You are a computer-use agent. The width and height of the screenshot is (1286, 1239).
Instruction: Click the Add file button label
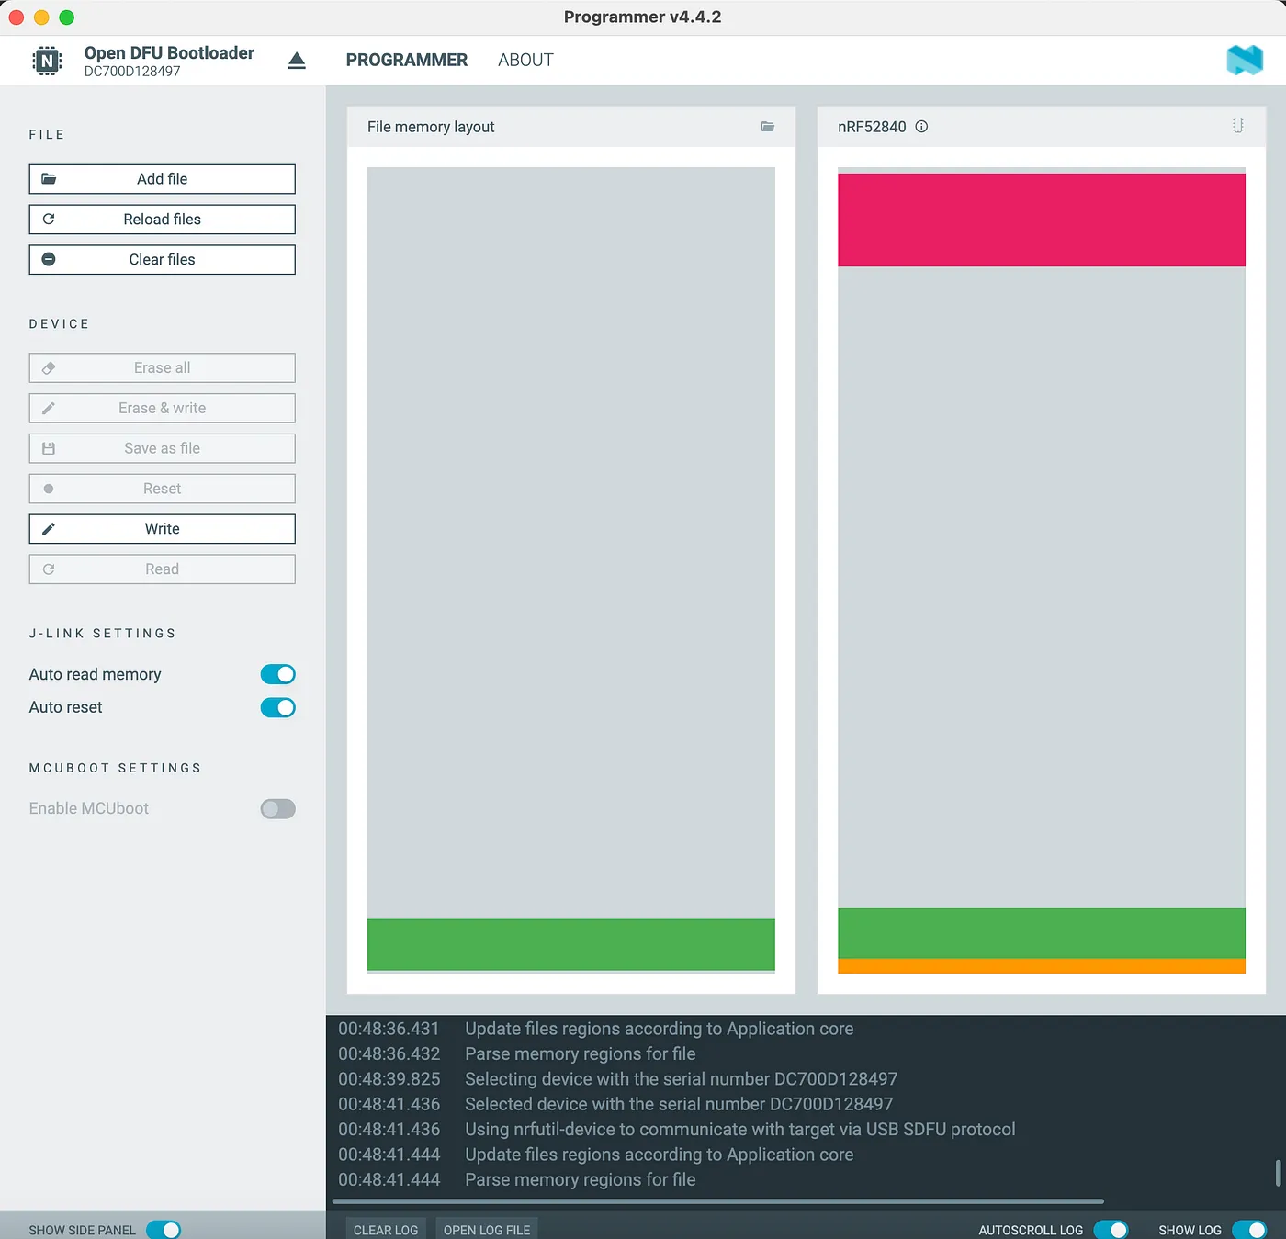click(x=163, y=179)
